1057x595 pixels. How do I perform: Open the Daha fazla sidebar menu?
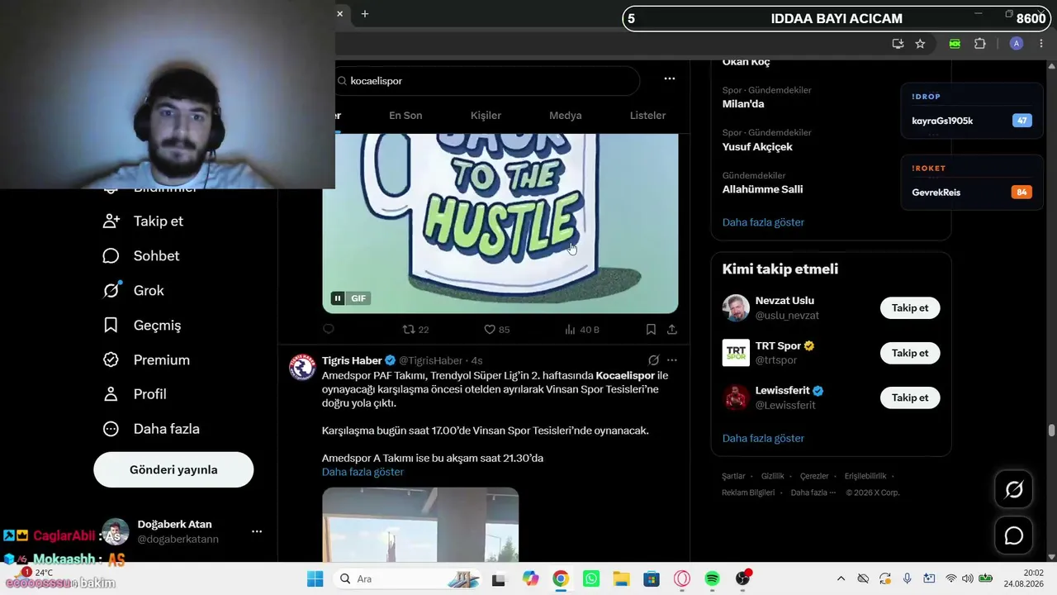click(x=150, y=430)
